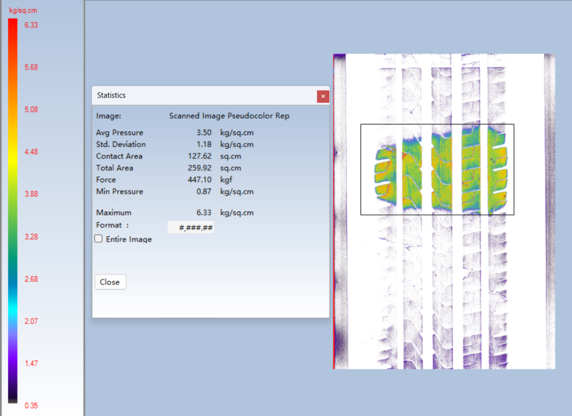The width and height of the screenshot is (572, 416).
Task: Select the Force value 447.10
Action: (x=200, y=180)
